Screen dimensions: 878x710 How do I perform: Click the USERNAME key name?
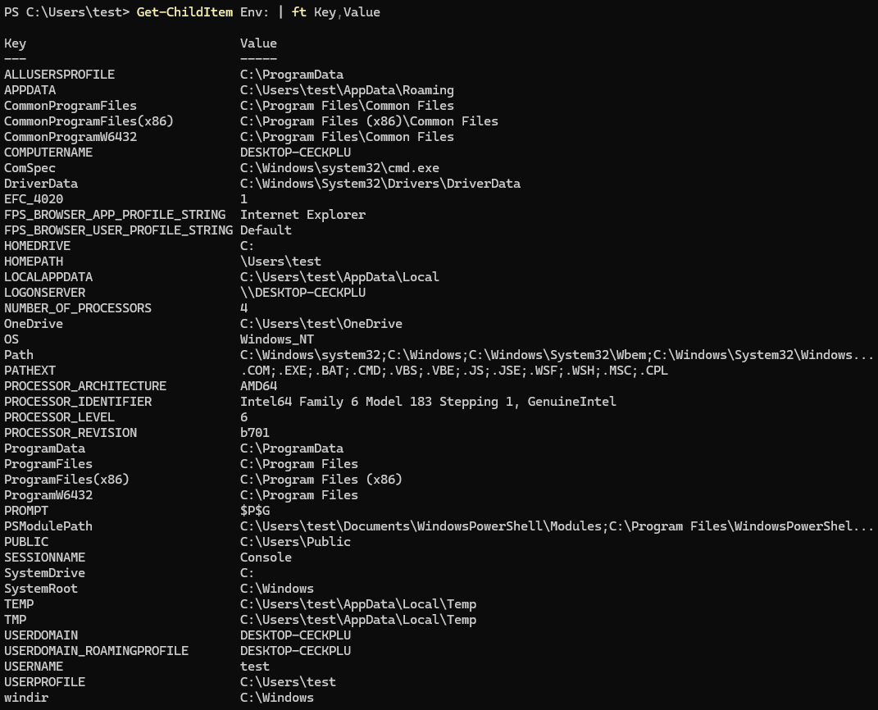click(34, 666)
